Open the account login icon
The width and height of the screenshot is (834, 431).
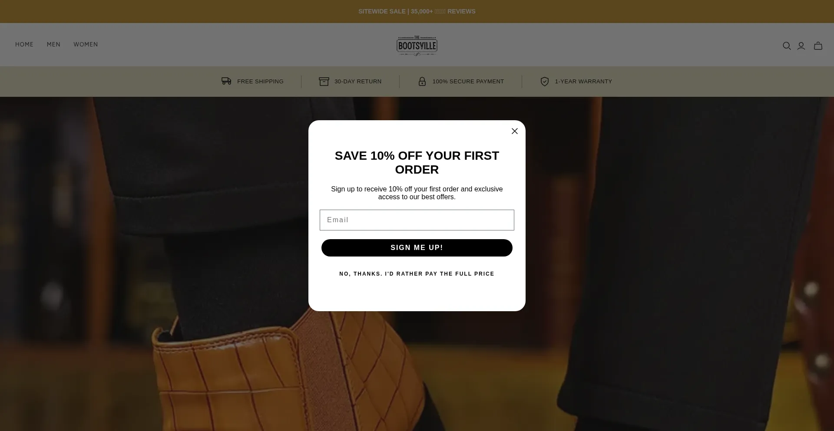coord(801,46)
